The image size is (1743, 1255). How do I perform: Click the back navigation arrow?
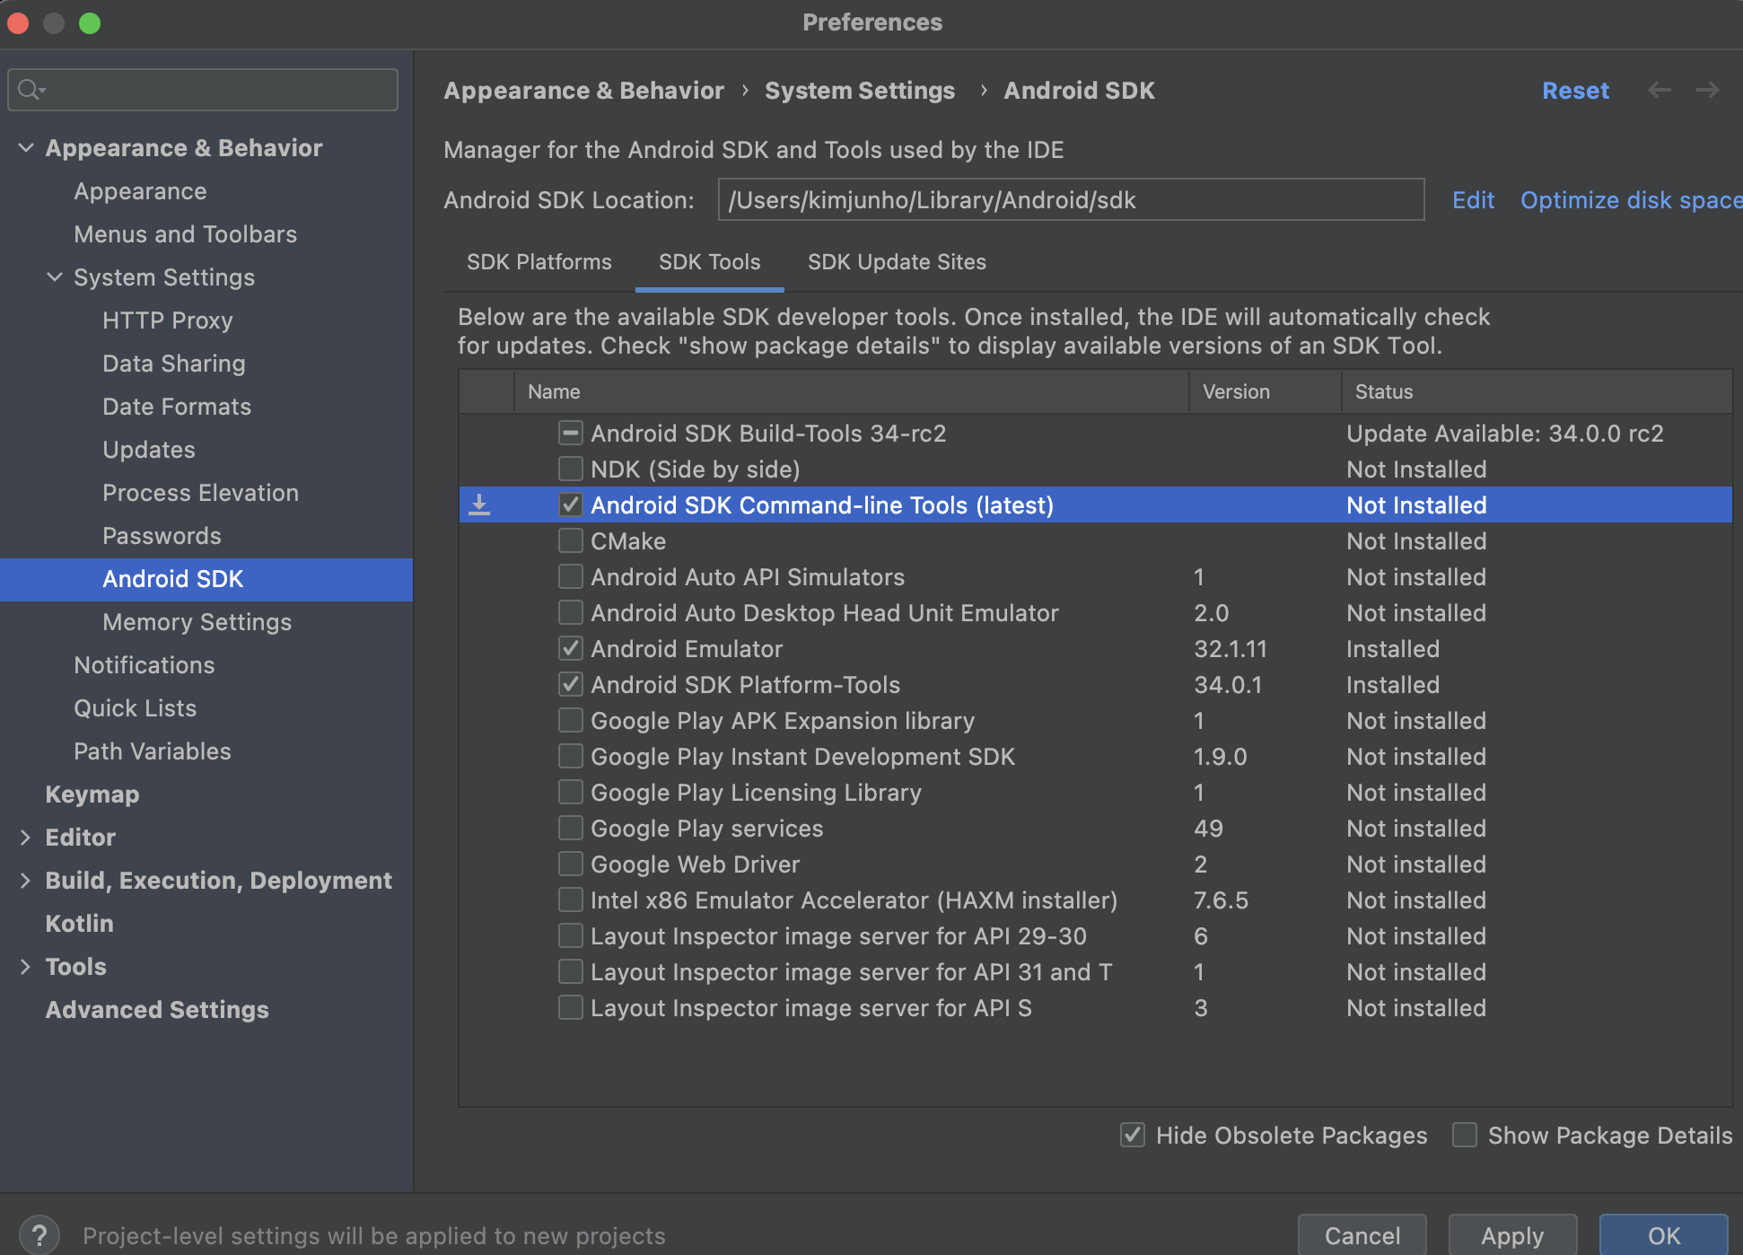coord(1660,90)
